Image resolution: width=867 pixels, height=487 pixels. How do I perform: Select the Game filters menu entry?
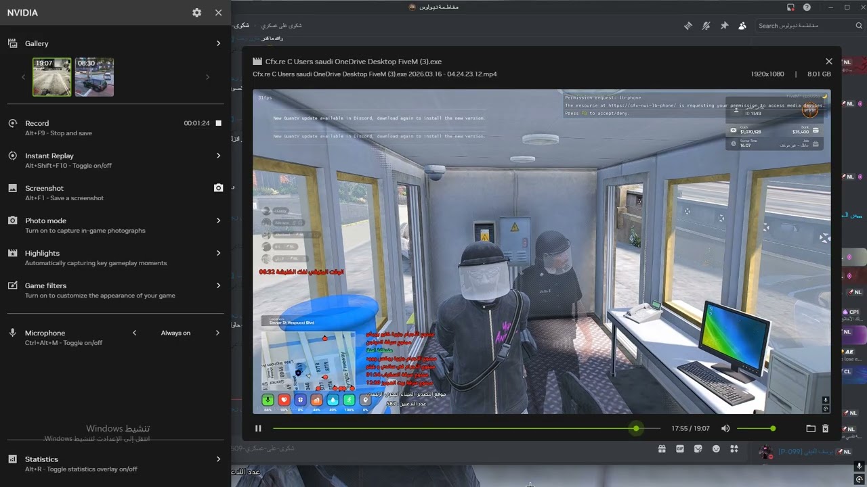(x=115, y=290)
